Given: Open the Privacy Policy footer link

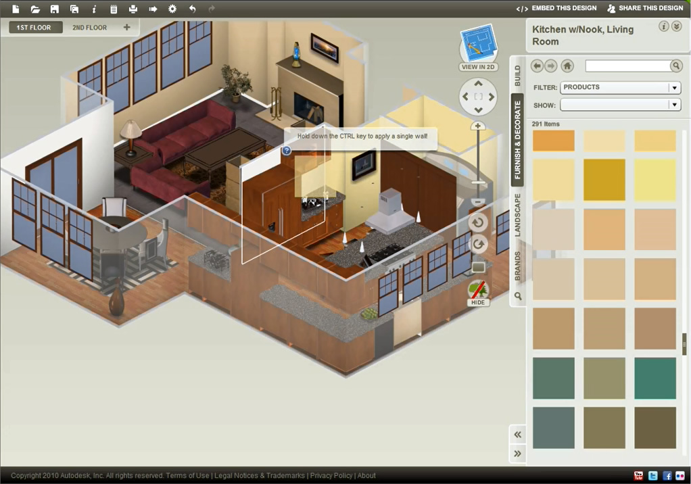Looking at the screenshot, I should [331, 475].
